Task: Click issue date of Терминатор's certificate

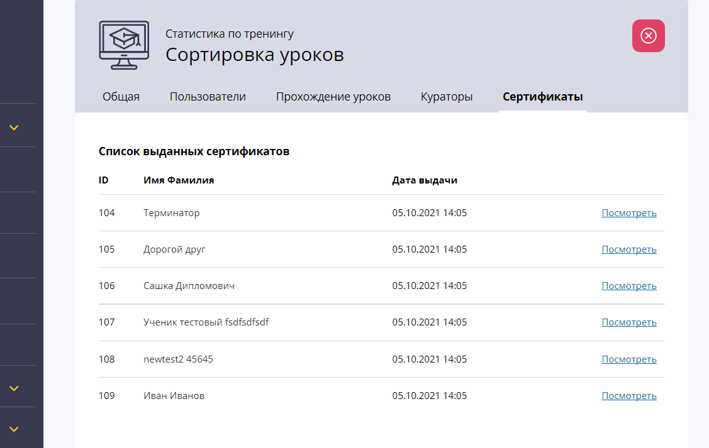Action: [430, 213]
